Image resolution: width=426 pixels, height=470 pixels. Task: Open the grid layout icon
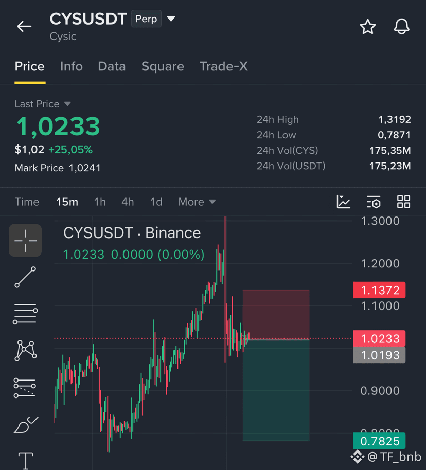point(403,202)
